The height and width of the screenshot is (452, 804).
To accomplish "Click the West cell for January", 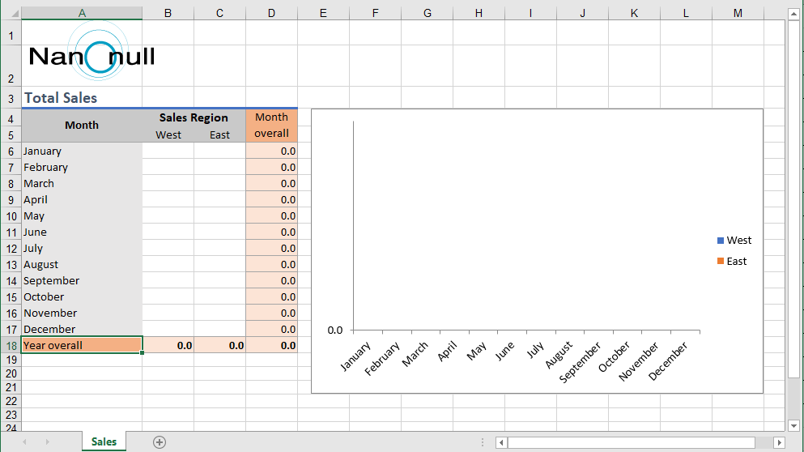I will click(168, 151).
